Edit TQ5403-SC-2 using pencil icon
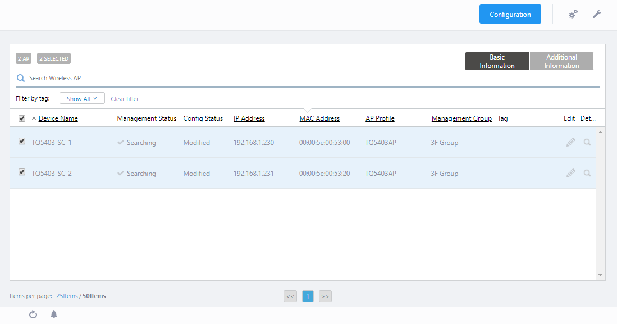 (570, 174)
